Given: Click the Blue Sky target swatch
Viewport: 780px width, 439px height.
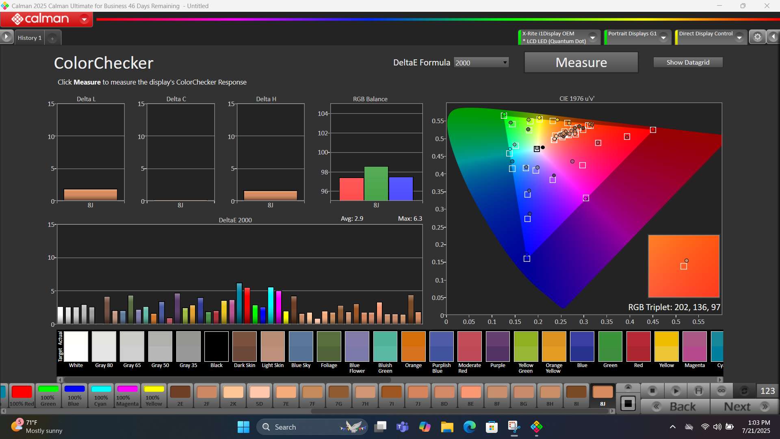Looking at the screenshot, I should [x=301, y=346].
